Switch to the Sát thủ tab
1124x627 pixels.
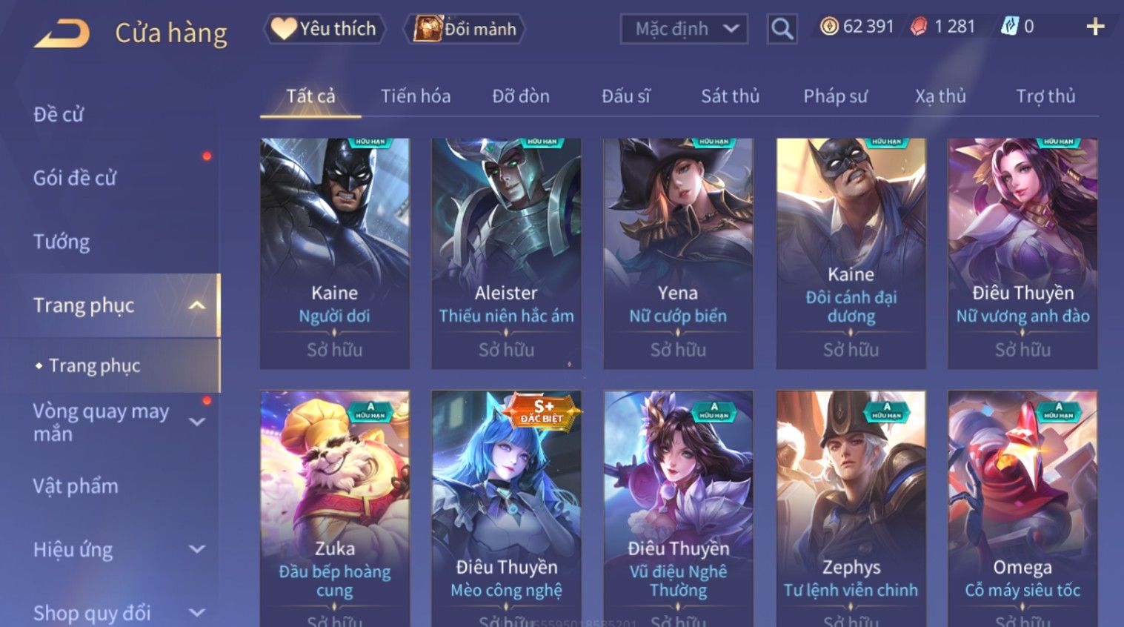(730, 96)
